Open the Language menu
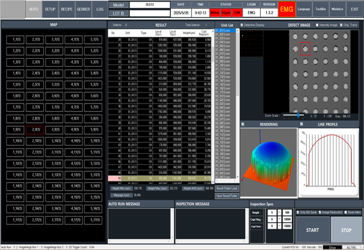The width and height of the screenshot is (364, 250). [x=304, y=9]
